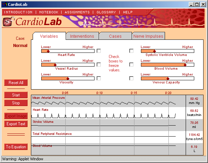Click the Vessel Radius slider handle
The image size is (208, 163).
[55, 65]
